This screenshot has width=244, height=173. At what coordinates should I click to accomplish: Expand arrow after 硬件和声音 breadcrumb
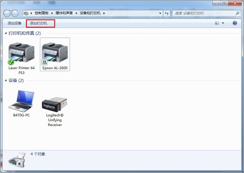[x=76, y=13]
